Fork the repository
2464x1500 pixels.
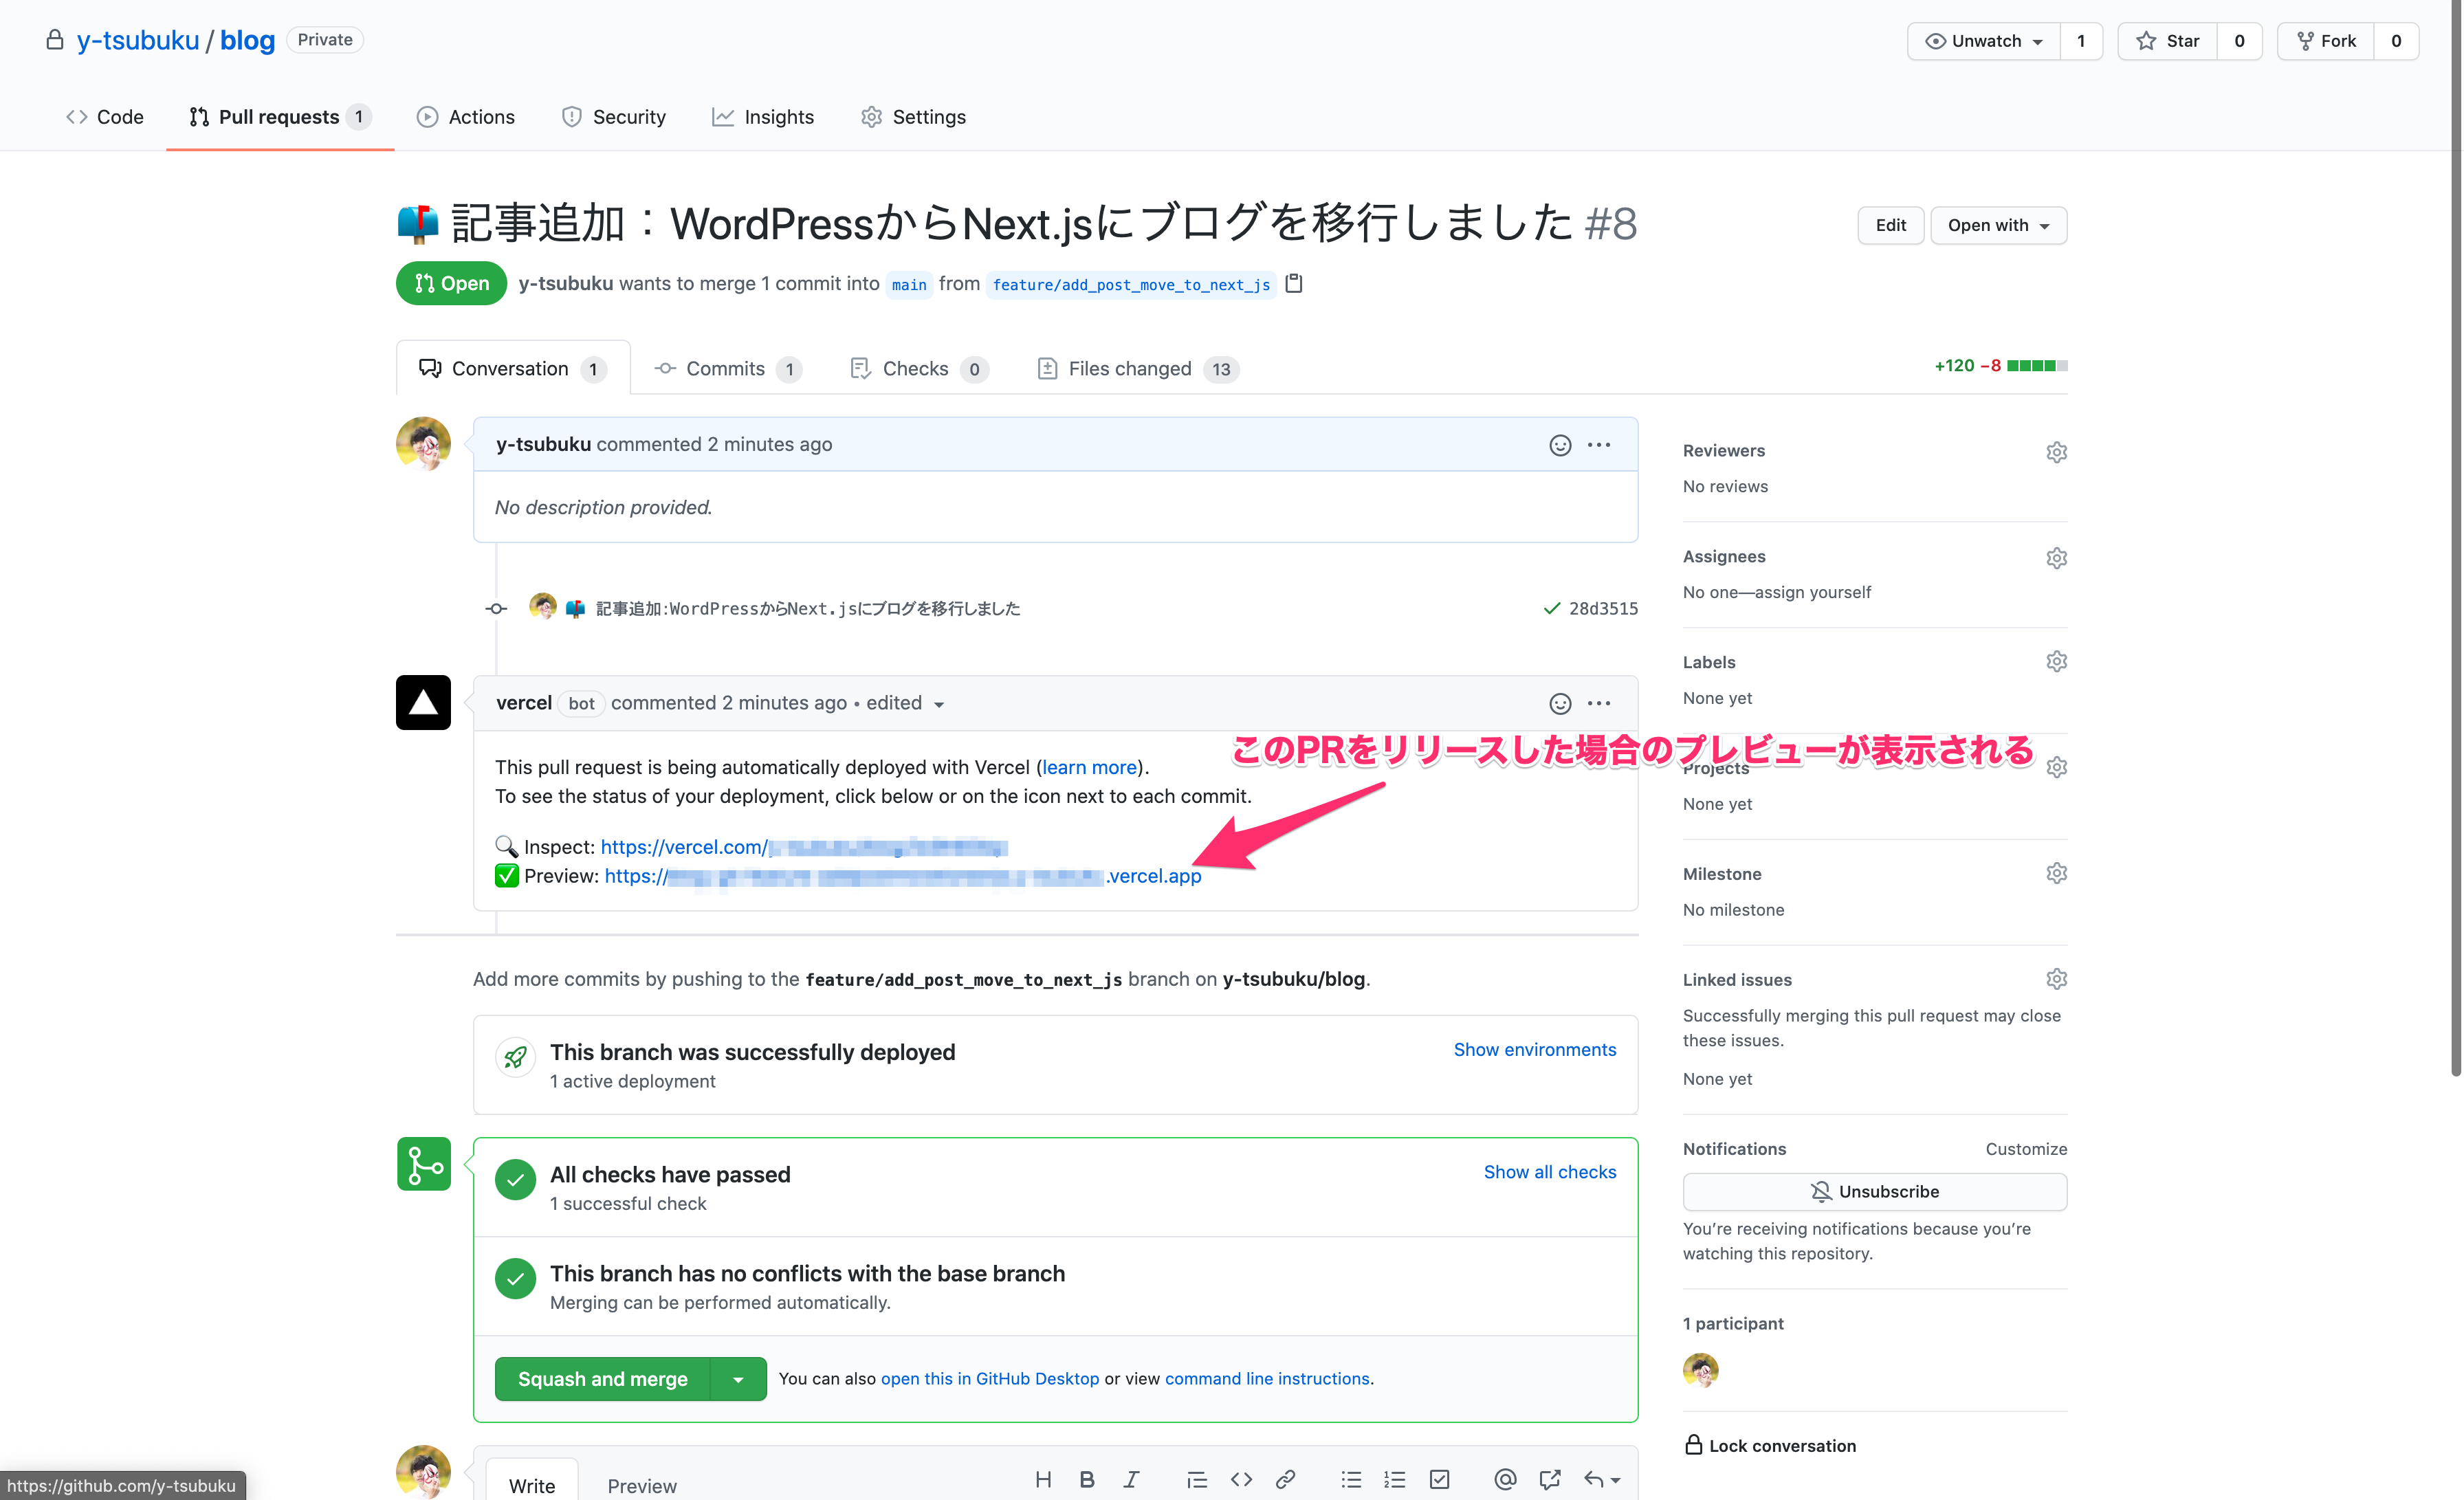tap(2326, 41)
